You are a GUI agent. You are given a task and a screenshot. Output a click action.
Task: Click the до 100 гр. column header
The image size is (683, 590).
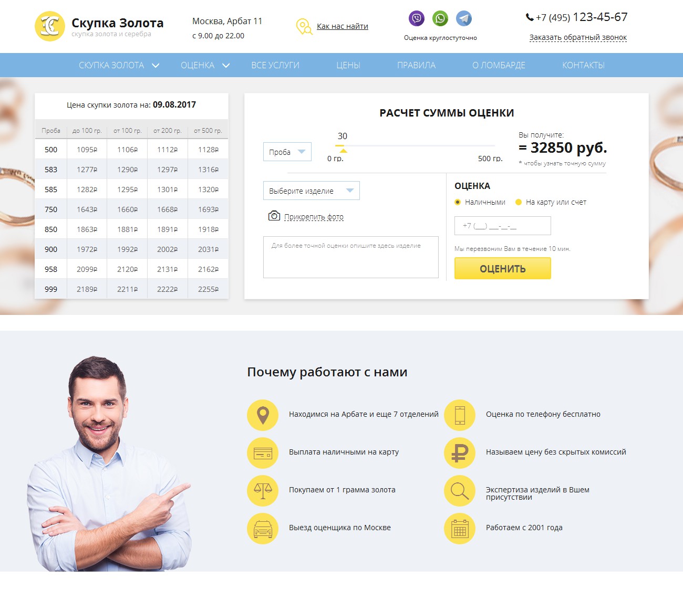87,131
